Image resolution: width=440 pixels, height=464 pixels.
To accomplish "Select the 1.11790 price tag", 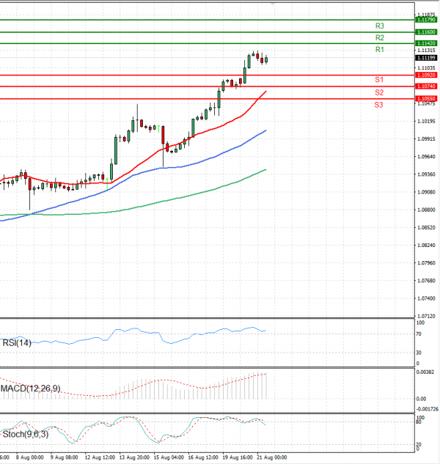I will pyautogui.click(x=426, y=20).
